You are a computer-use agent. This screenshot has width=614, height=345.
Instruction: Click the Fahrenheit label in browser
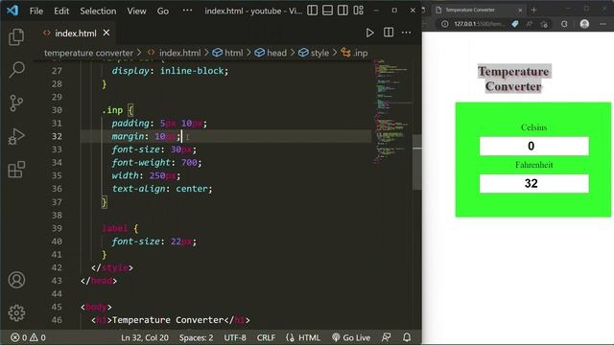[x=533, y=165]
